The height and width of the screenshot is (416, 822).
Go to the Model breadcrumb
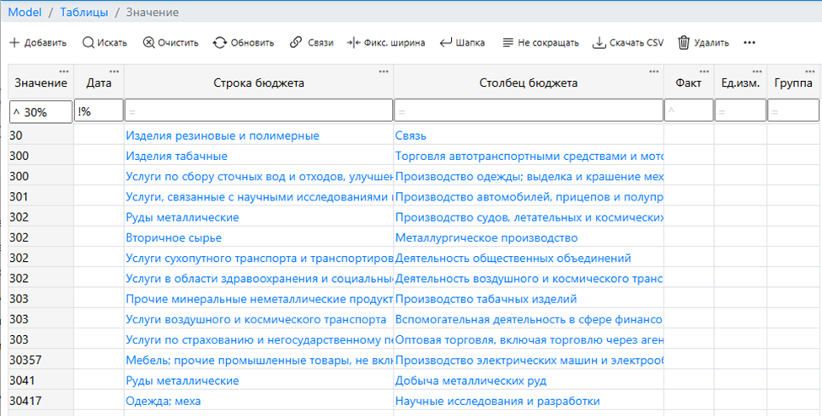[x=25, y=13]
